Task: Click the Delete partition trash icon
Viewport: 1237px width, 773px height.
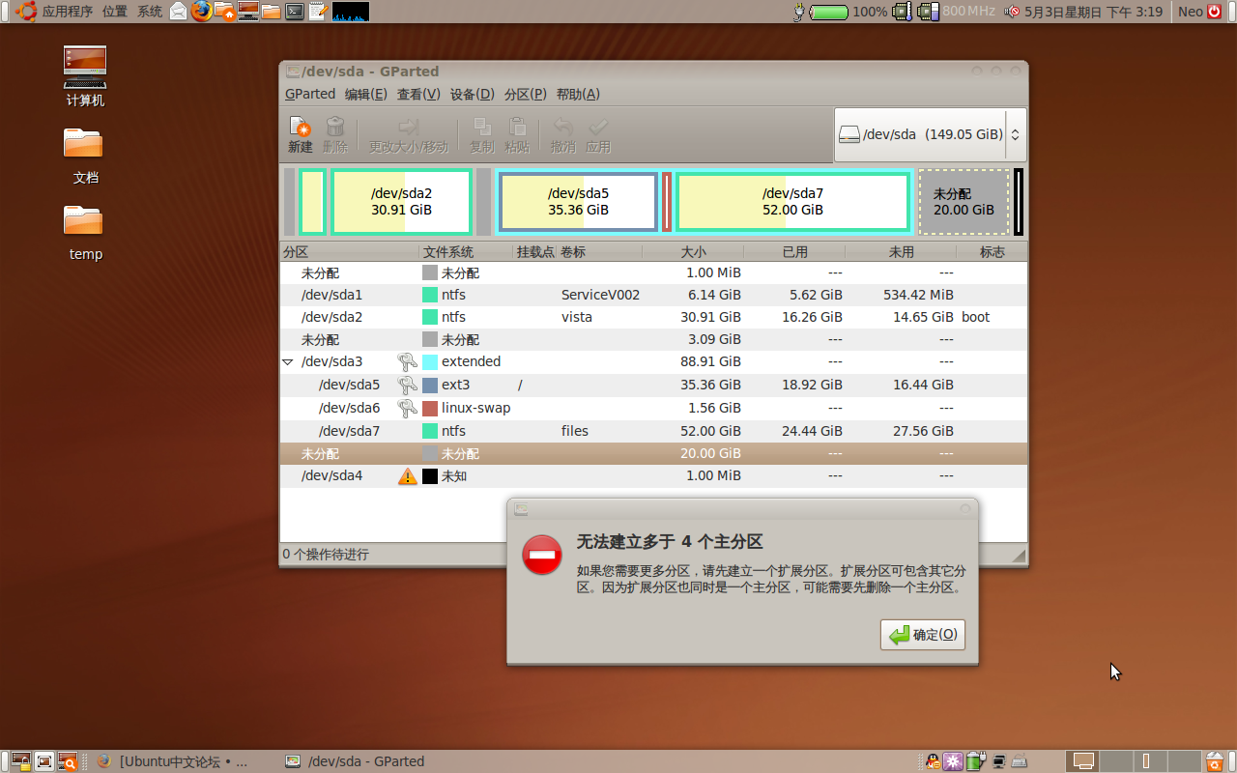Action: pos(335,127)
